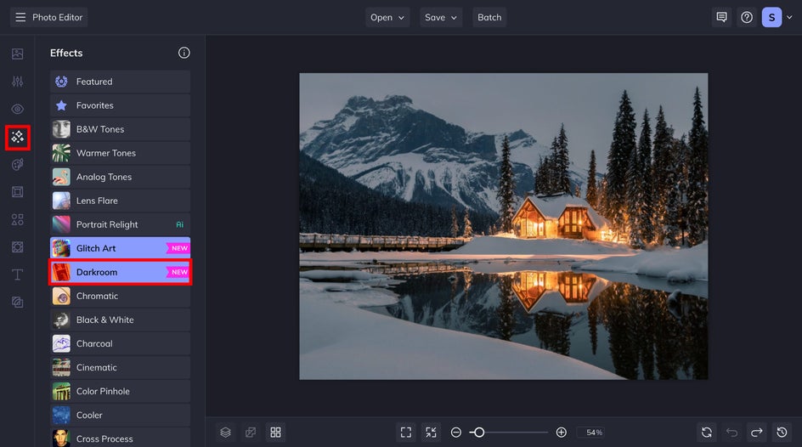Open the Charcoal category
Image resolution: width=802 pixels, height=447 pixels.
point(120,343)
